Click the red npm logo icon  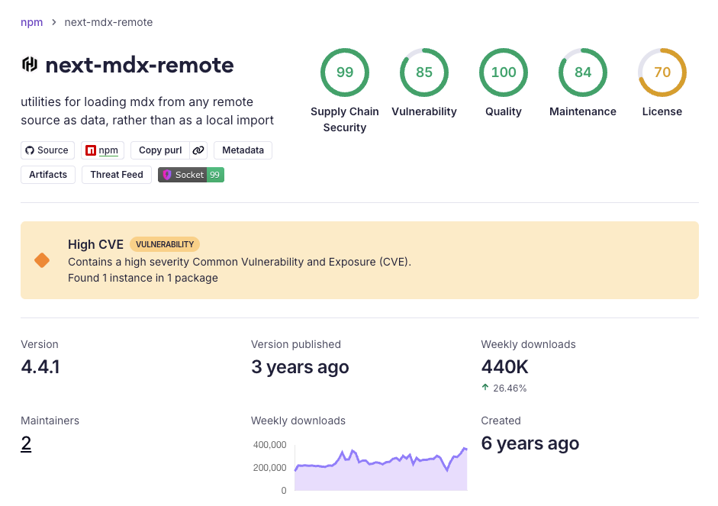coord(91,150)
